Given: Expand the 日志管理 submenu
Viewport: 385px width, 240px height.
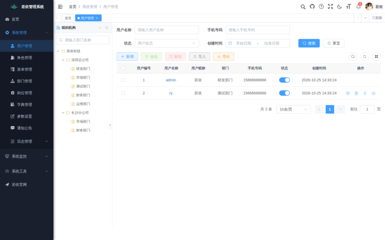Looking at the screenshot, I should pyautogui.click(x=26, y=141).
